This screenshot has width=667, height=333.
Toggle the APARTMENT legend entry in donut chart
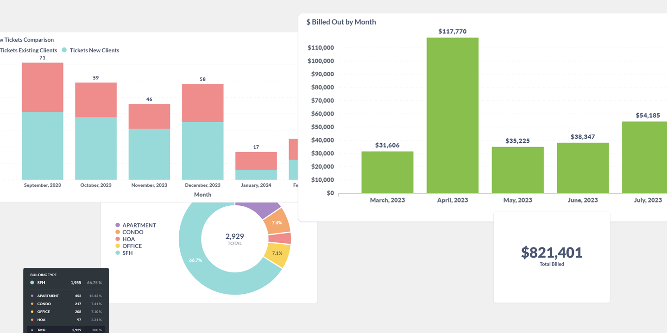tap(139, 225)
